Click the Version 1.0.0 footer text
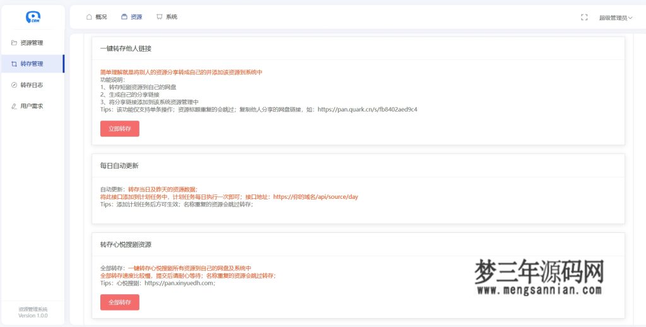The width and height of the screenshot is (646, 327). pyautogui.click(x=33, y=316)
